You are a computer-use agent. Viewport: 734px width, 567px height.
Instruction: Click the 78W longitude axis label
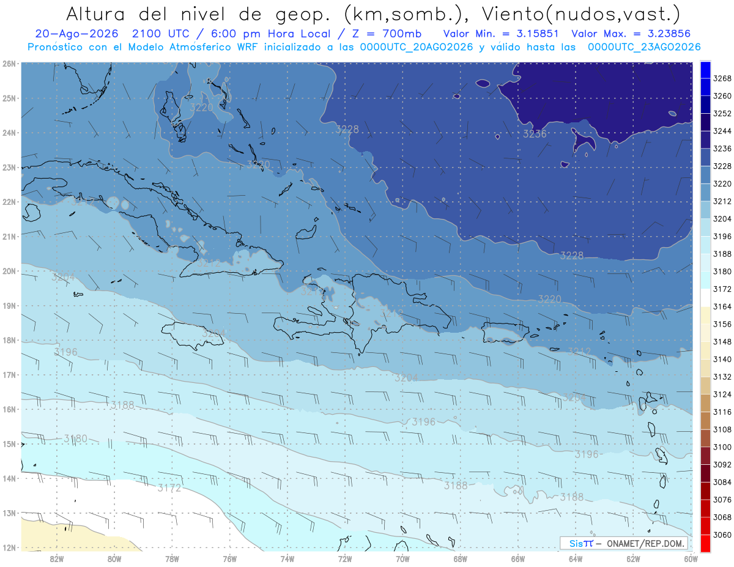172,558
